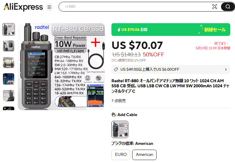Click the lightning savings icon in green banner

pos(119,30)
